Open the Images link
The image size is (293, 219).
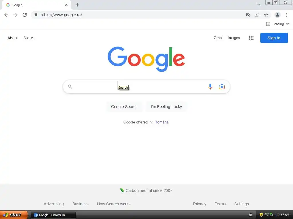pyautogui.click(x=233, y=38)
